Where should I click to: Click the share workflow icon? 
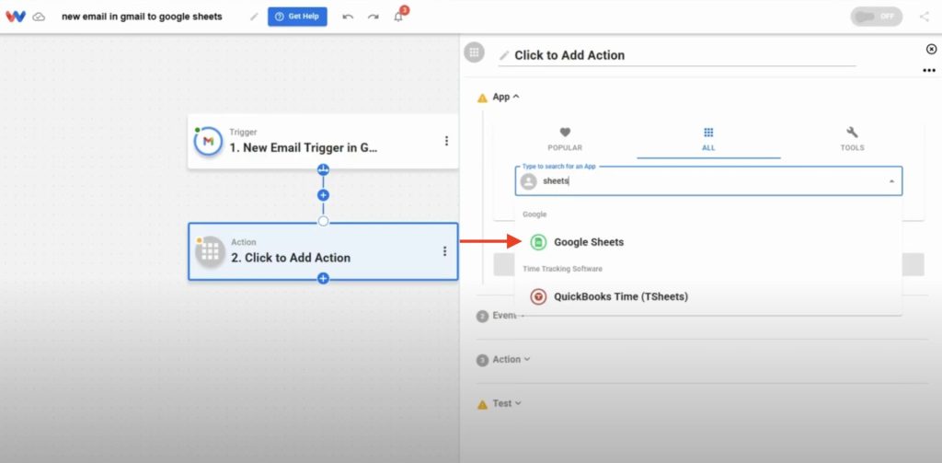924,17
